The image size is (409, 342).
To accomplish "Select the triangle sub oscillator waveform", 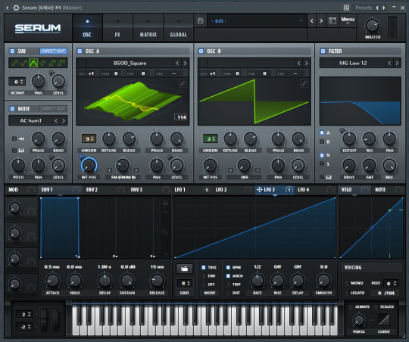I will (33, 63).
